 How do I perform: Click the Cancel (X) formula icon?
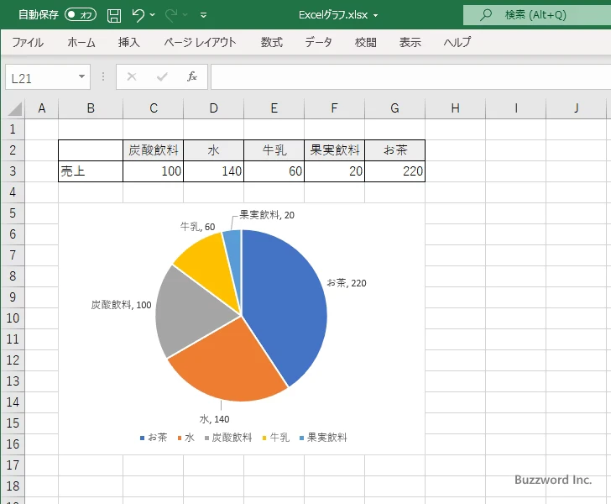click(x=132, y=76)
